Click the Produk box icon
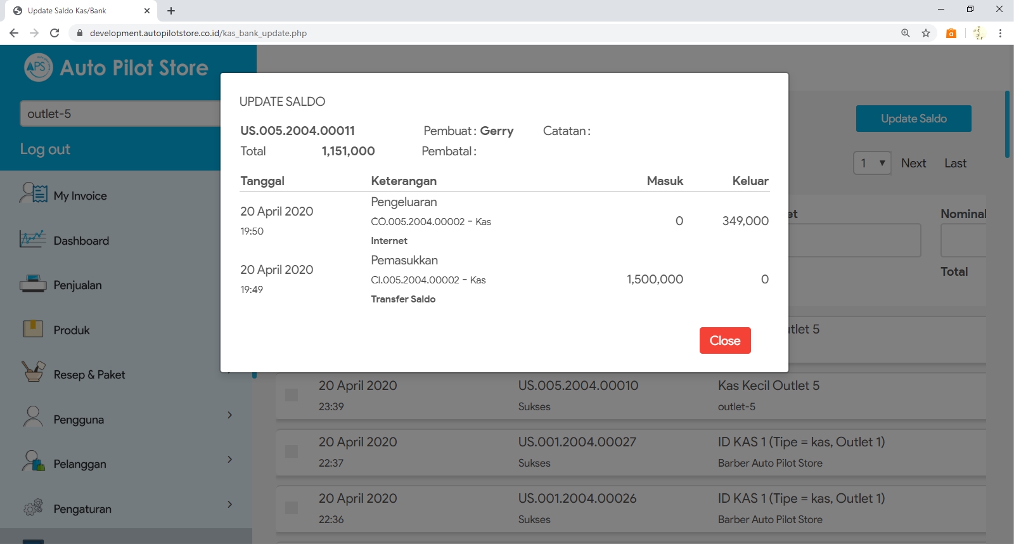Viewport: 1014px width, 544px height. [33, 328]
